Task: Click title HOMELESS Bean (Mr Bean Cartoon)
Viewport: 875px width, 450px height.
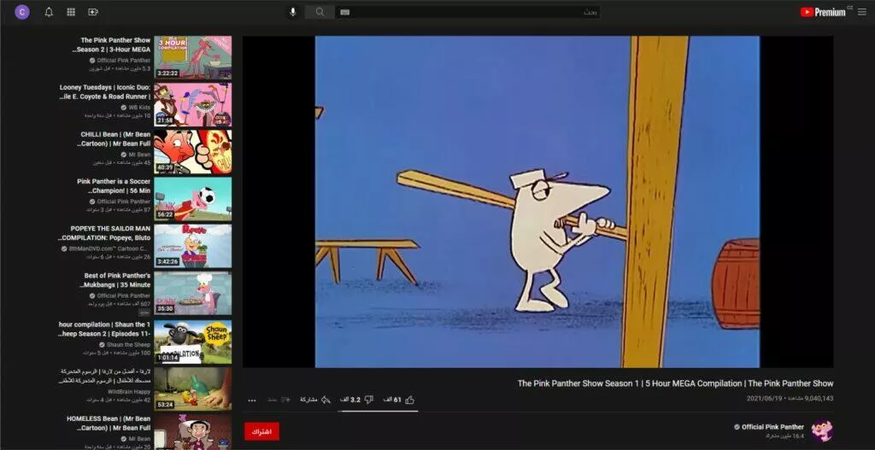Action: pos(109,424)
